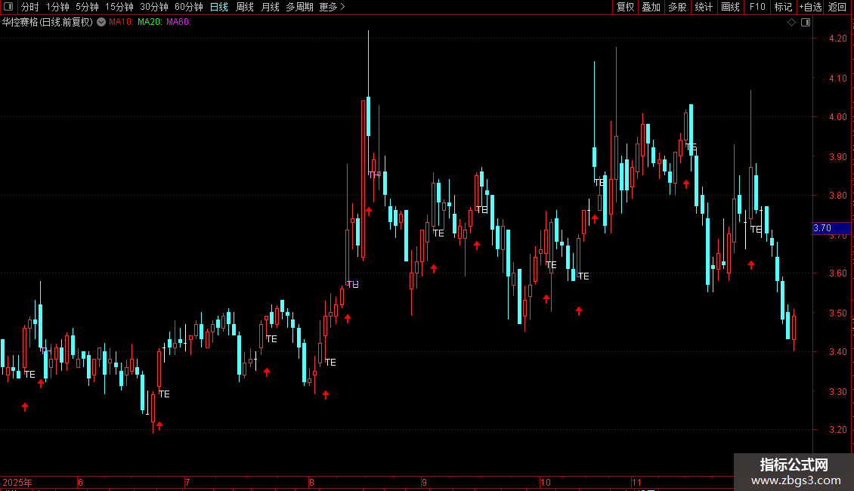Select the 5分钟 period

(87, 7)
